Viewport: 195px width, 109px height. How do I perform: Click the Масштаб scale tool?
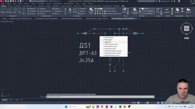coord(41,13)
